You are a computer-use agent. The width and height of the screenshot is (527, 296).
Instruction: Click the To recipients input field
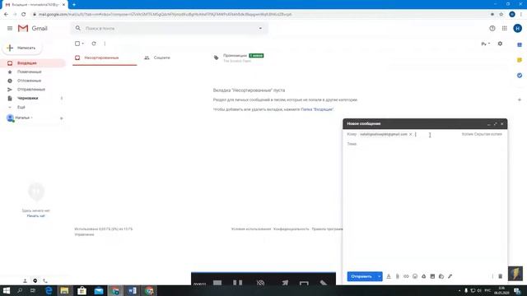pos(437,134)
